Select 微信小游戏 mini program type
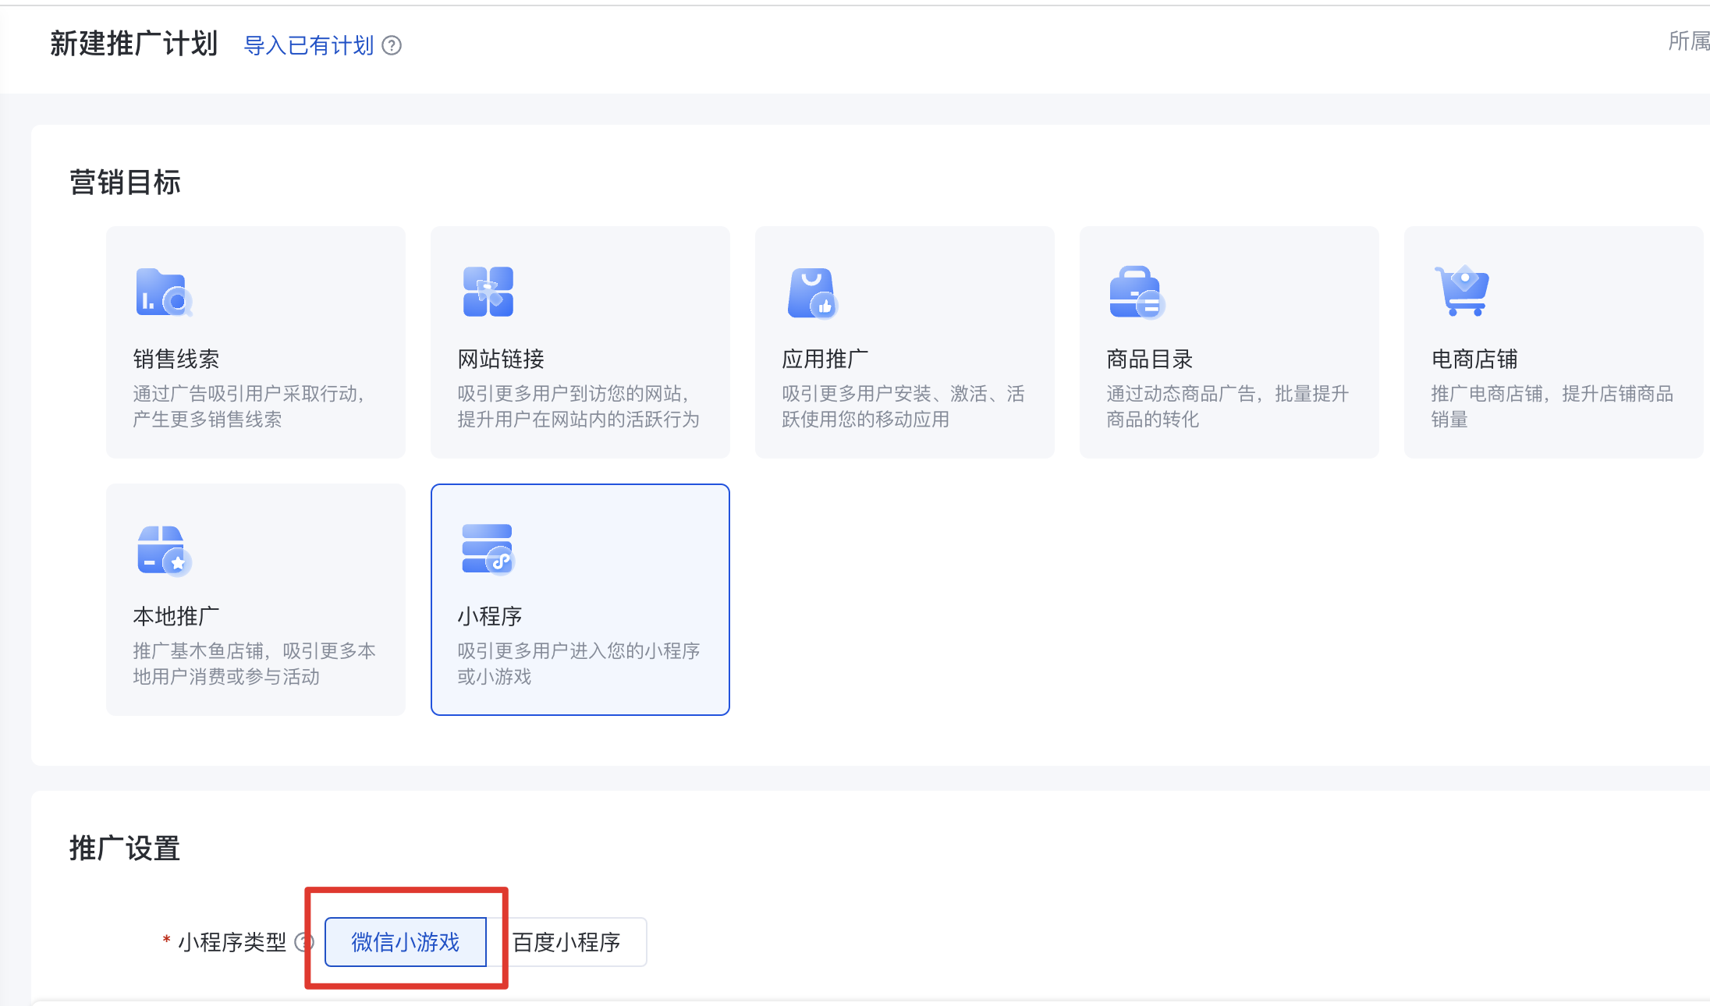The image size is (1710, 1006). click(406, 942)
